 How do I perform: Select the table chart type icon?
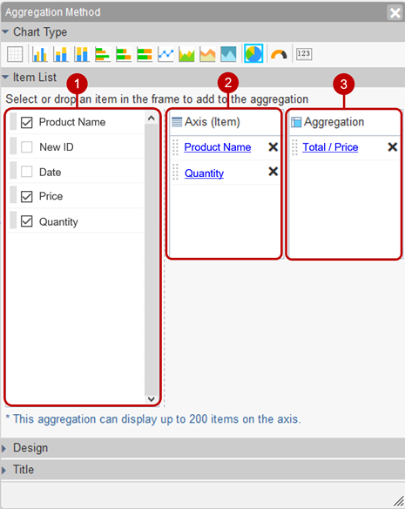point(15,54)
